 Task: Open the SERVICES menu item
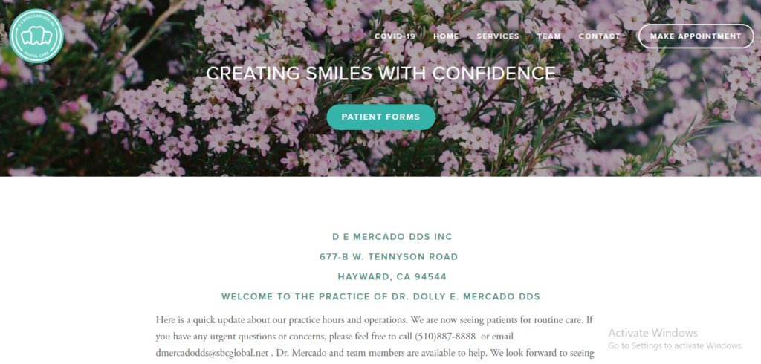498,36
